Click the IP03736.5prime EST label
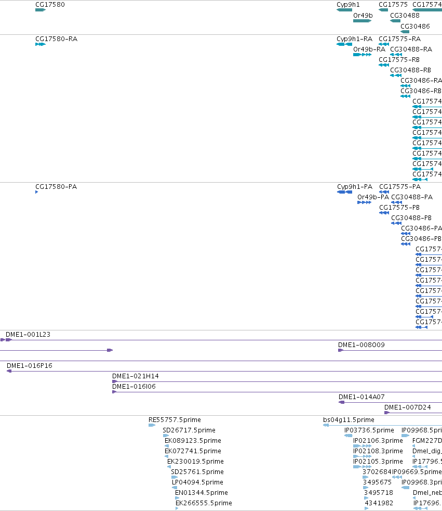The image size is (442, 511). point(369,430)
